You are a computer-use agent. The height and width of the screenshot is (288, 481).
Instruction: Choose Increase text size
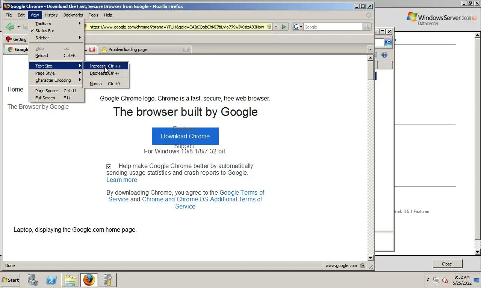click(106, 66)
